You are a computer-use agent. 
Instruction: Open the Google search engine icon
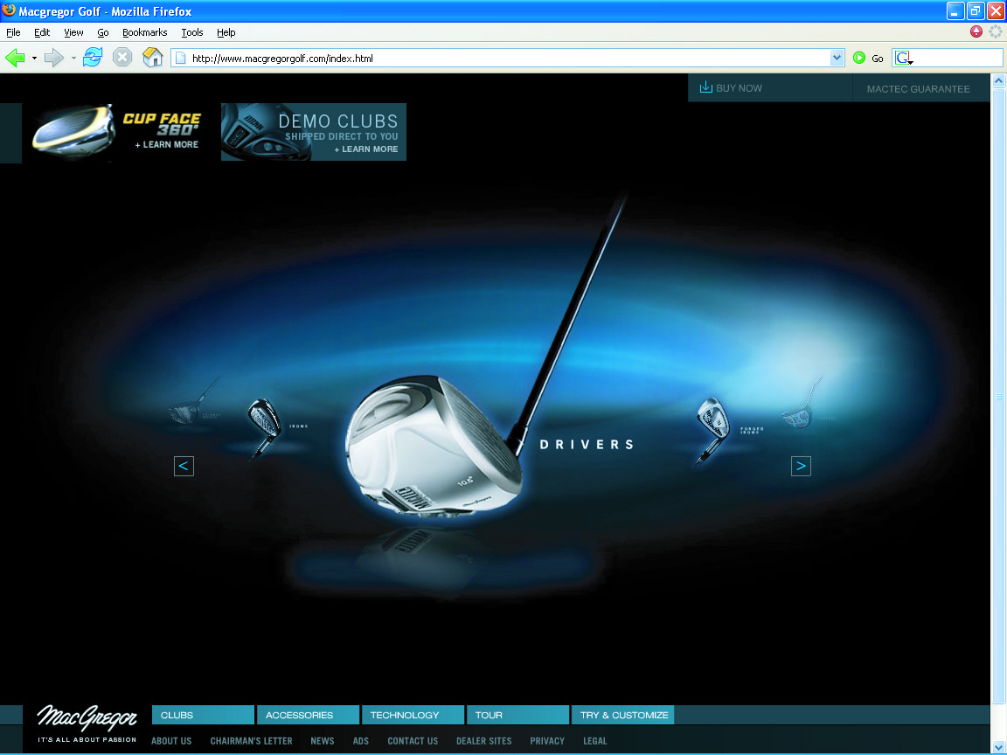click(904, 58)
